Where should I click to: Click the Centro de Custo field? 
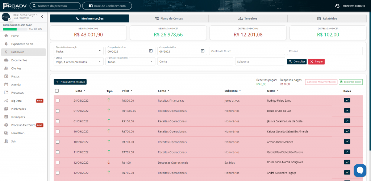[247, 51]
